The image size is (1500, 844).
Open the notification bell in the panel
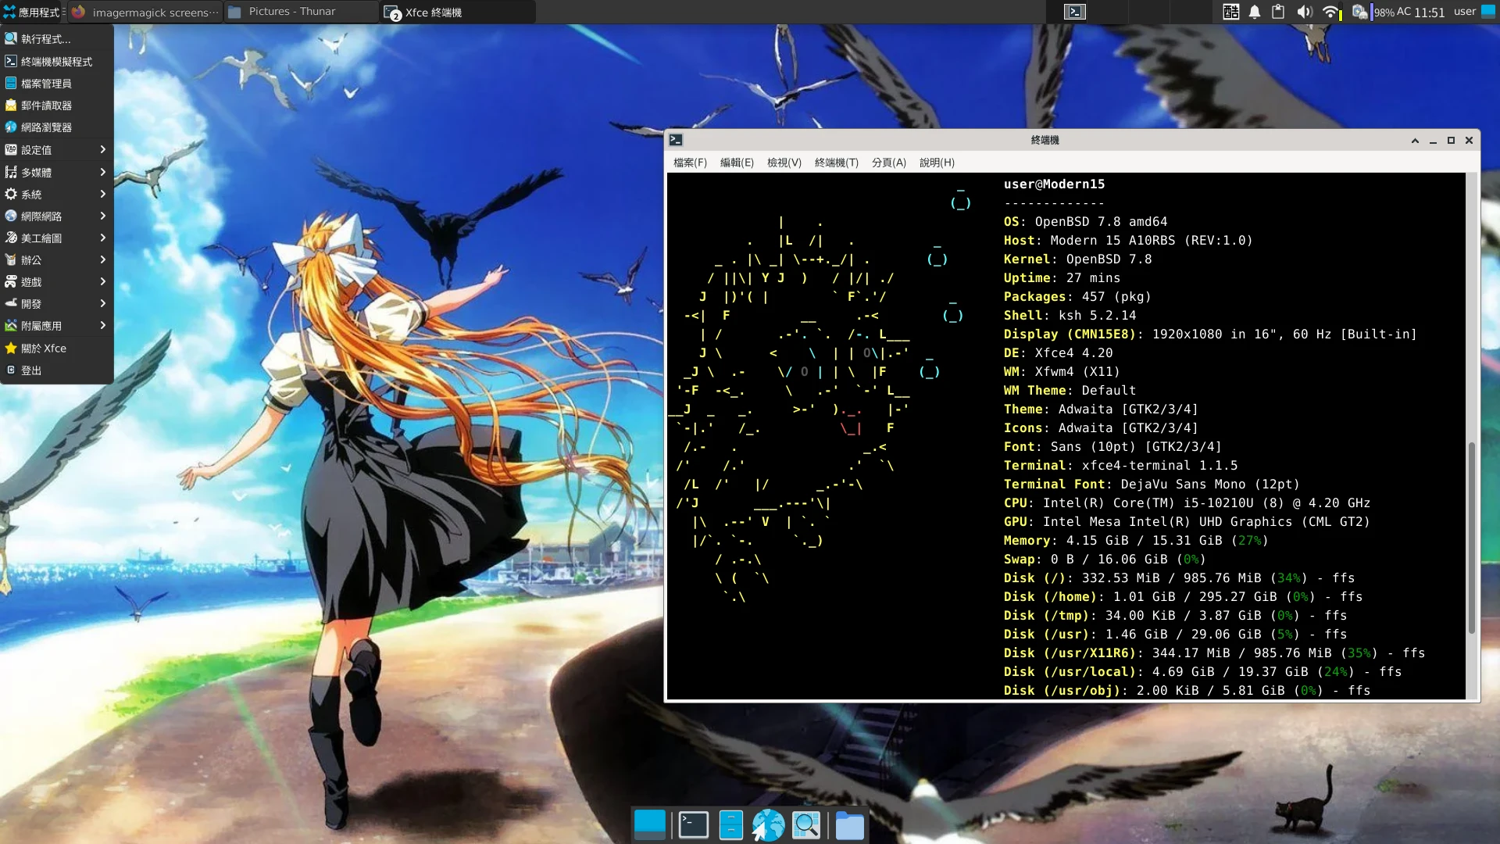(x=1255, y=12)
